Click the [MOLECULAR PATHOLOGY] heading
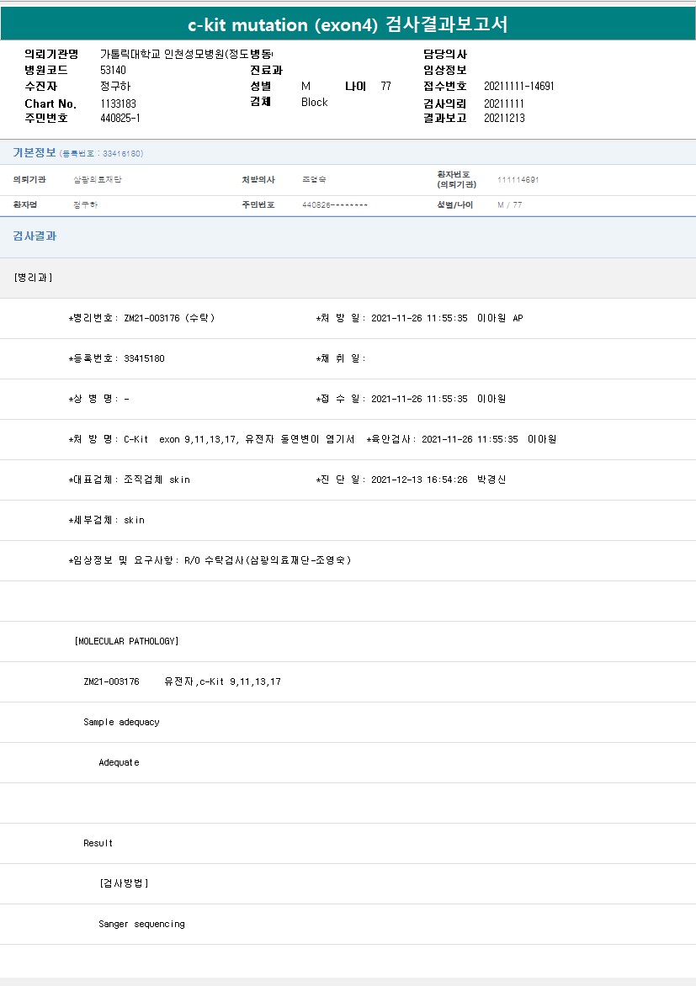This screenshot has height=986, width=696. pyautogui.click(x=126, y=641)
